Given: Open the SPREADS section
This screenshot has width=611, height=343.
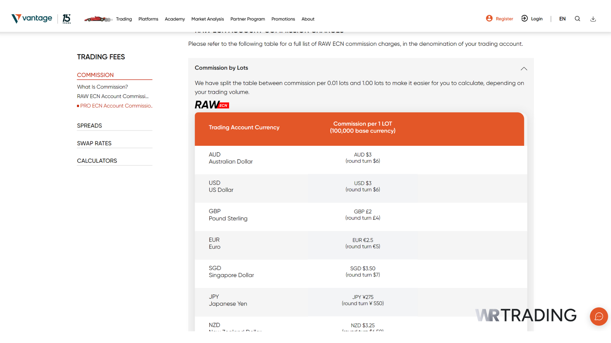Looking at the screenshot, I should [x=89, y=125].
